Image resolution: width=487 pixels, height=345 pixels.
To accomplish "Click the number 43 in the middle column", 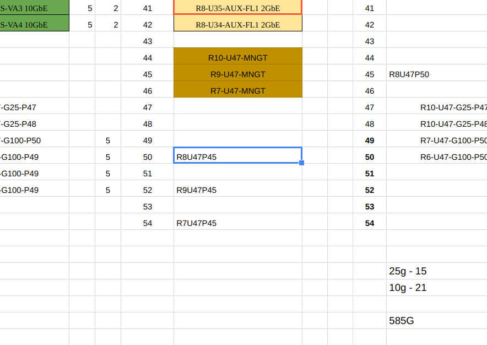I will click(148, 41).
